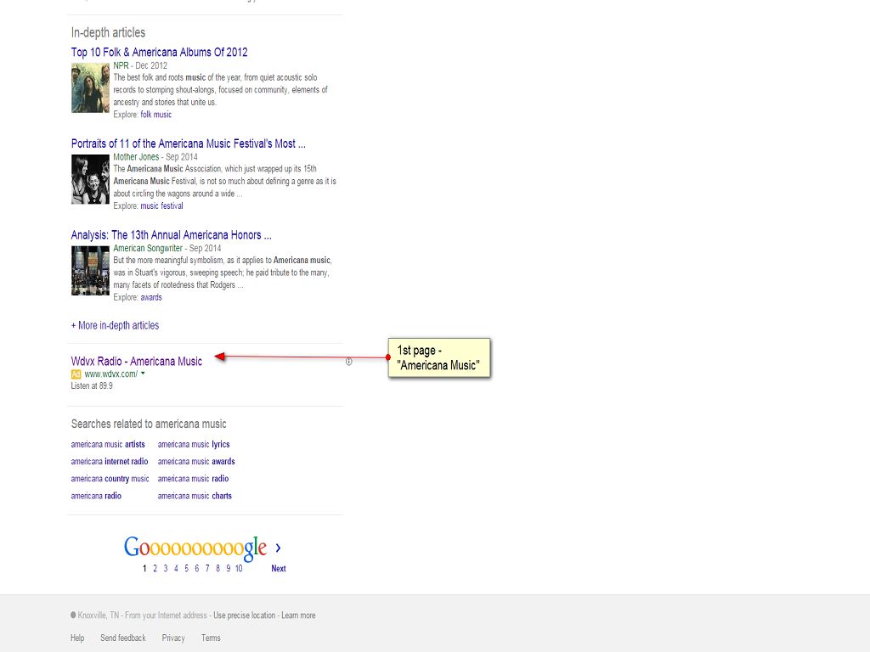This screenshot has width=870, height=652.
Task: Click the NPR article thumbnail image
Action: pos(90,87)
